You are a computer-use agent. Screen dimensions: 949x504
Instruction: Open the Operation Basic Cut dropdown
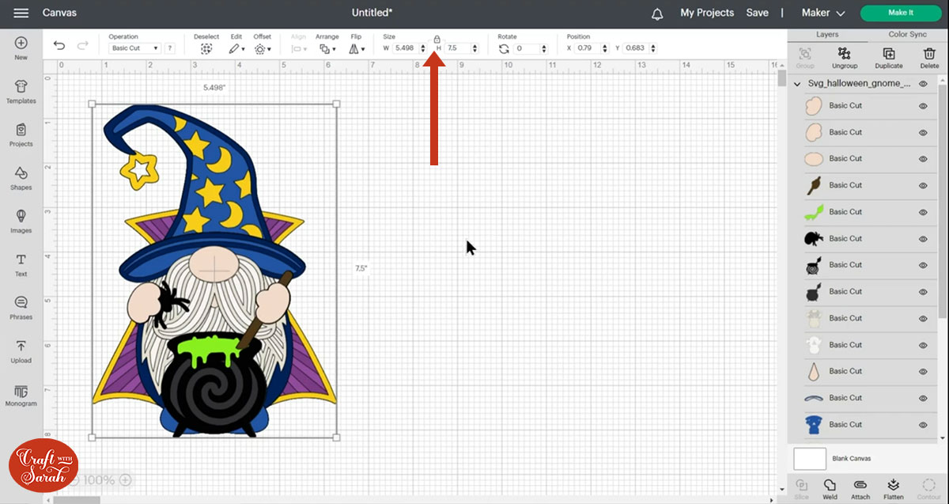point(134,48)
